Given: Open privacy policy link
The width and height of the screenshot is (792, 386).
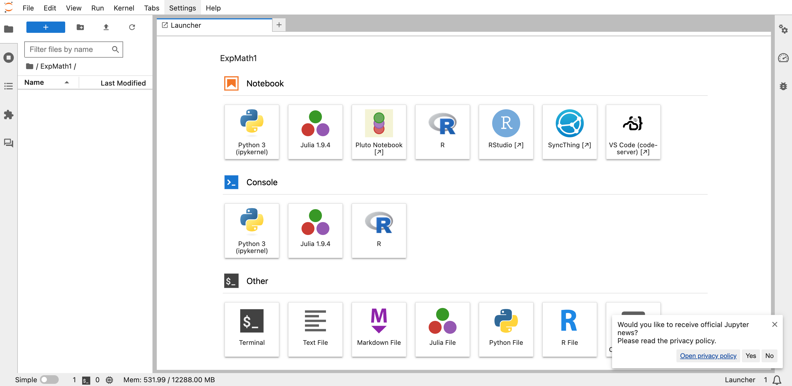Looking at the screenshot, I should 708,356.
